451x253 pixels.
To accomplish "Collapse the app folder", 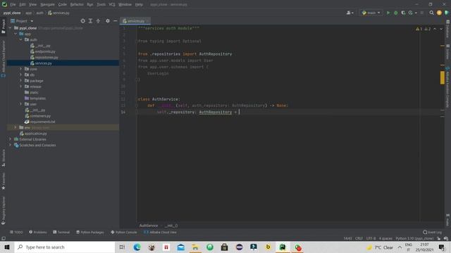I will point(16,34).
